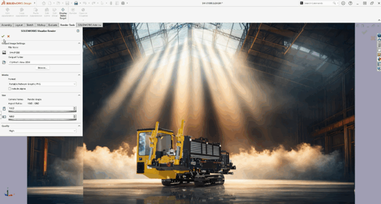Collapse the Size section

coord(79,95)
